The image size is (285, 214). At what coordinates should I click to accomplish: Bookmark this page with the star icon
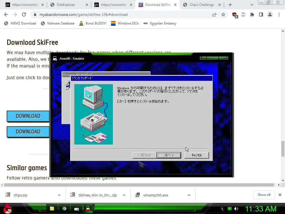[x=223, y=14]
